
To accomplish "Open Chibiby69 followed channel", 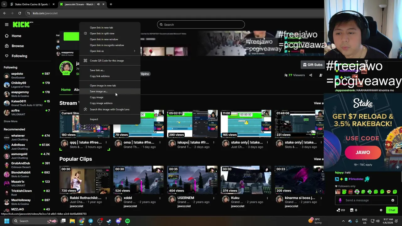I will [27, 84].
